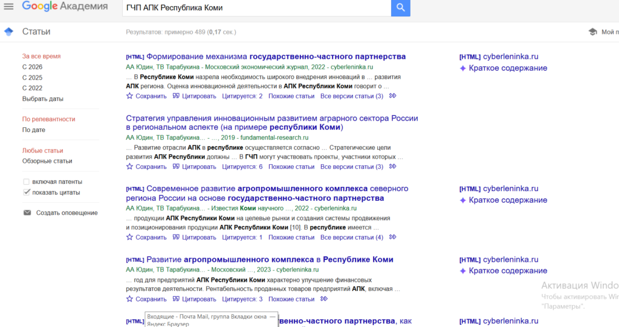The height and width of the screenshot is (327, 619).
Task: Click the Статьи heading
Action: [36, 31]
